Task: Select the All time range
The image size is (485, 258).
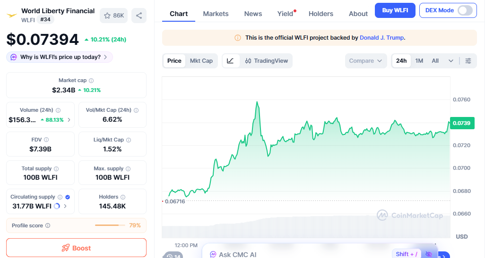Action: pyautogui.click(x=435, y=61)
